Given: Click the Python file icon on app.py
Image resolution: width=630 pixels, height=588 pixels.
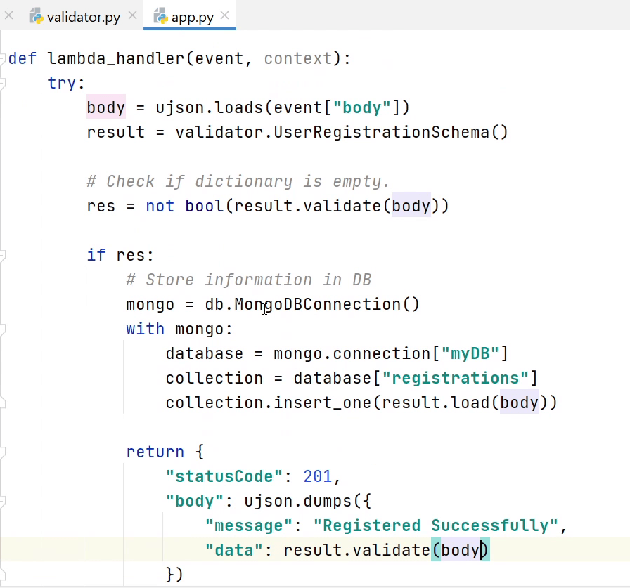Looking at the screenshot, I should (161, 17).
